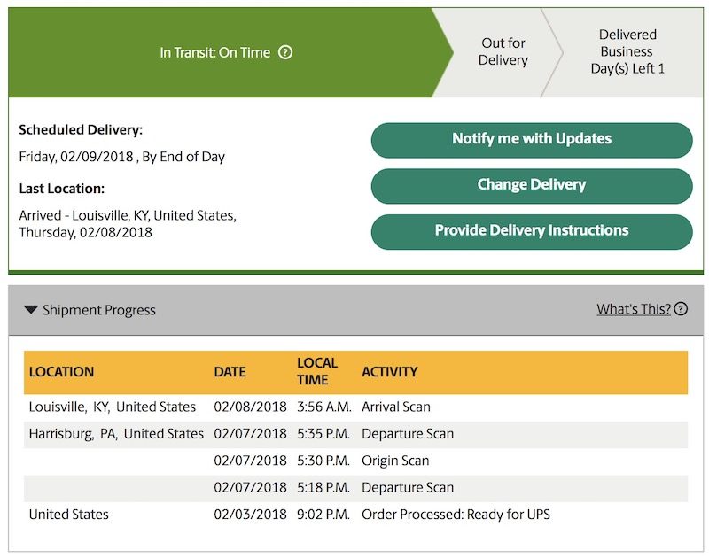Select the Delivered Business Day(s) Left step
This screenshot has width=709, height=558.
click(x=627, y=52)
